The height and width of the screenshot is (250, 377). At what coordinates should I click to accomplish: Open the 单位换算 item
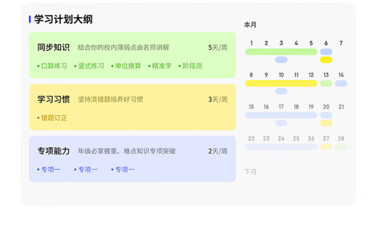tap(126, 66)
